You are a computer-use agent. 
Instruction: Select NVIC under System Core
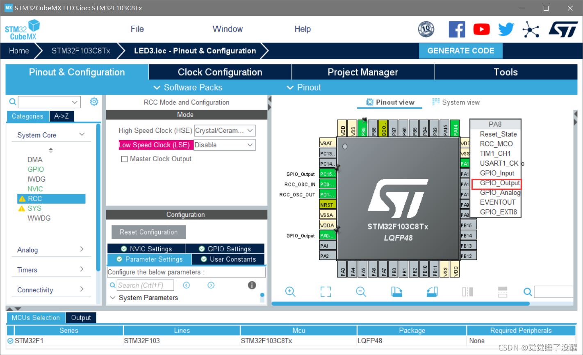pos(35,189)
